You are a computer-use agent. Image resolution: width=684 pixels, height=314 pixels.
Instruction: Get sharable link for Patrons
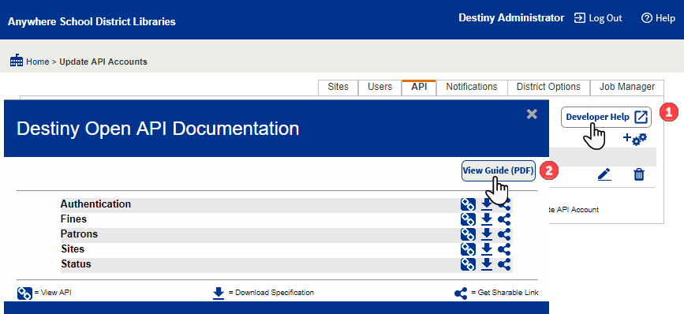point(504,234)
